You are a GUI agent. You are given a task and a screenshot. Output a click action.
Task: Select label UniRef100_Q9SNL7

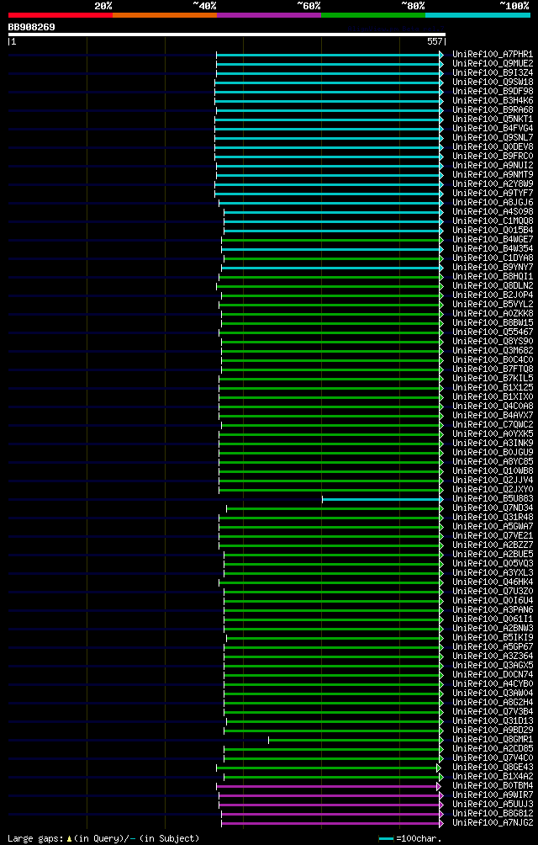493,137
